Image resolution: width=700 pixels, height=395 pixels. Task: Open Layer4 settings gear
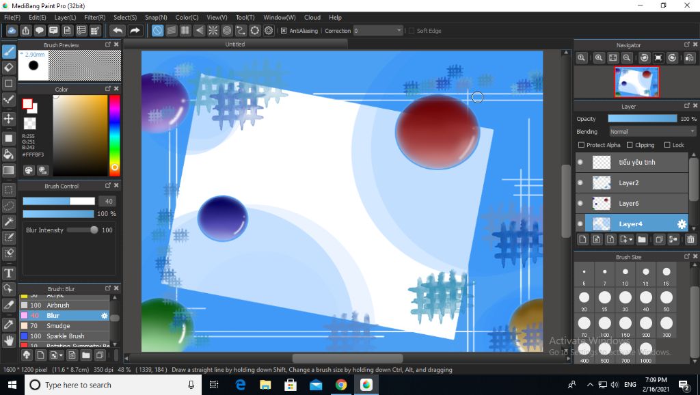(682, 224)
